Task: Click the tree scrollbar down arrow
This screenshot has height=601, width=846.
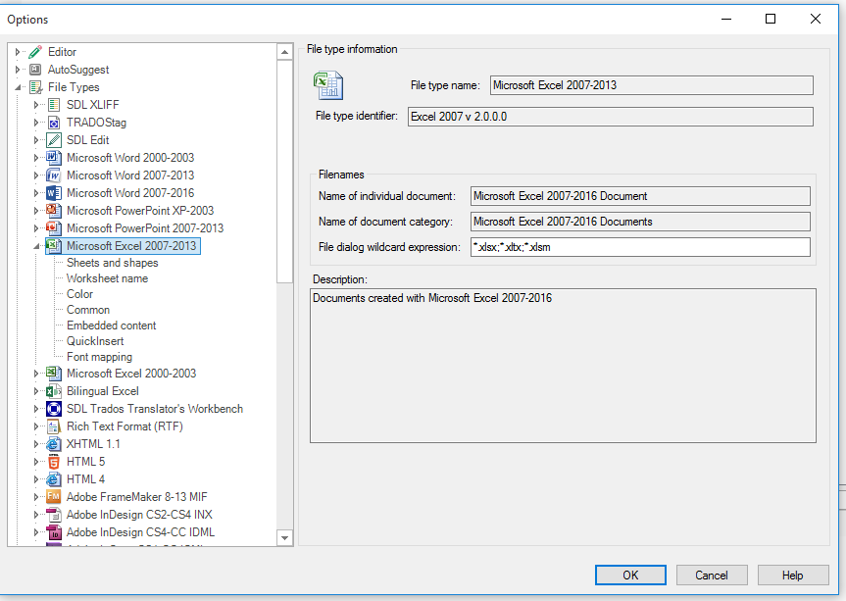Action: pos(285,538)
